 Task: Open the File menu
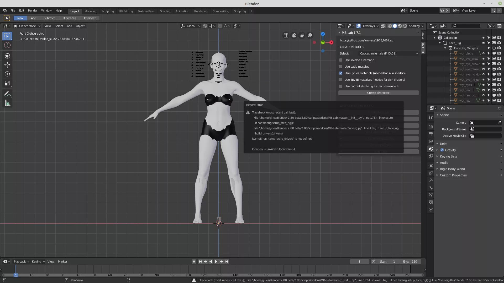pyautogui.click(x=13, y=10)
